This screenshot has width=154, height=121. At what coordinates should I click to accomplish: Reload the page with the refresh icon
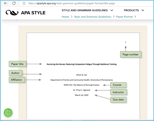pos(14,3)
